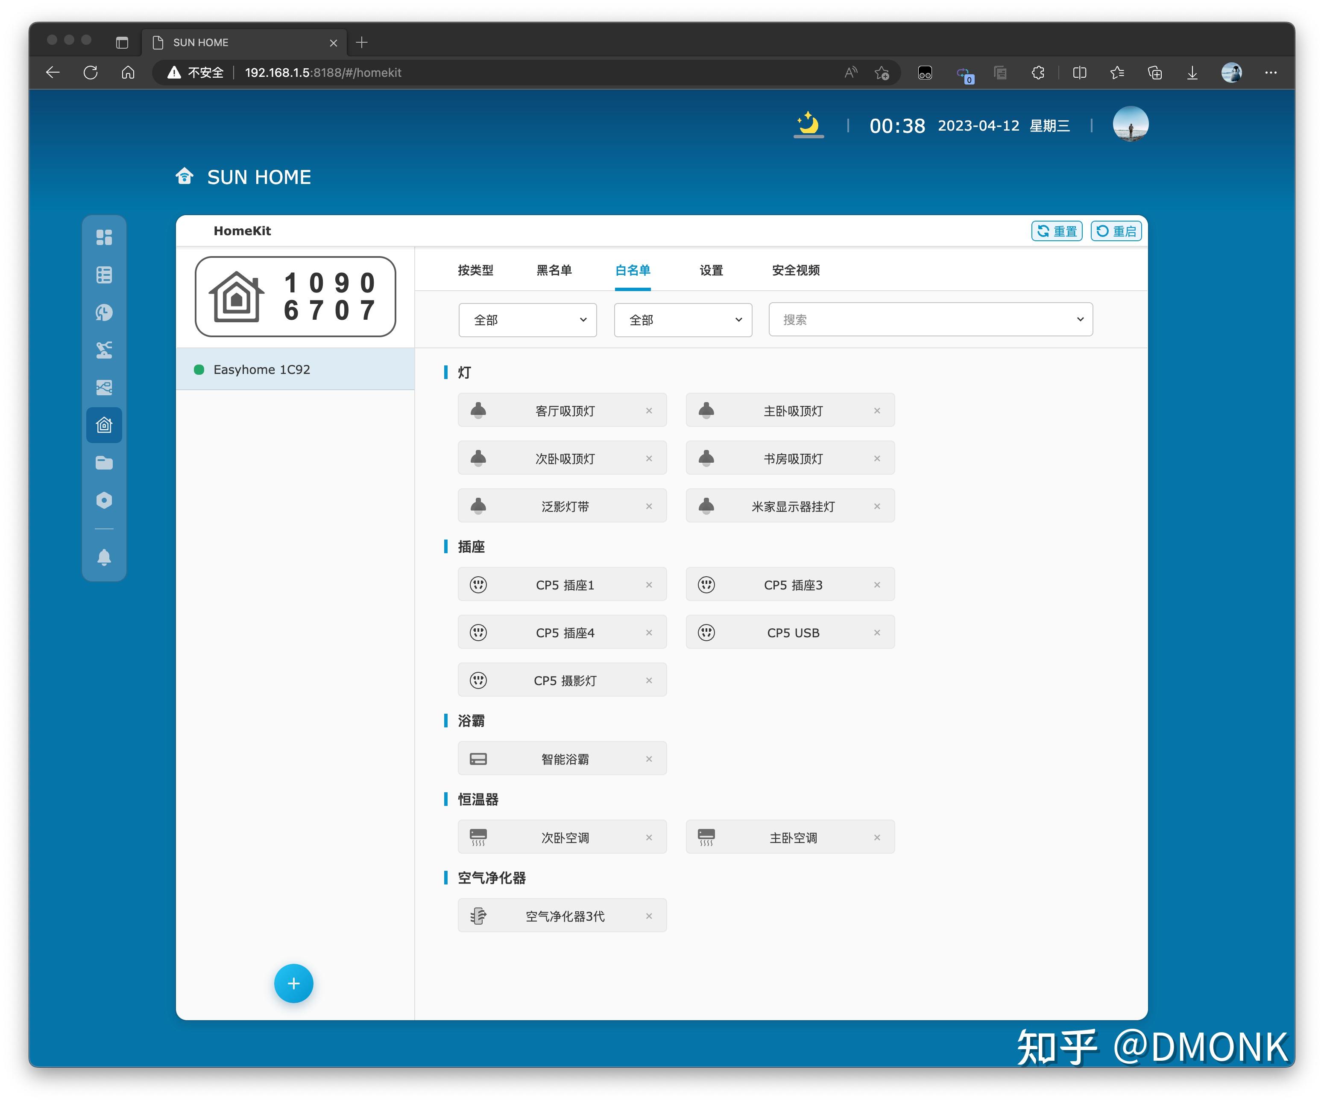Remove 主卧吸顶灯 from whitelist
The width and height of the screenshot is (1324, 1103).
(876, 410)
